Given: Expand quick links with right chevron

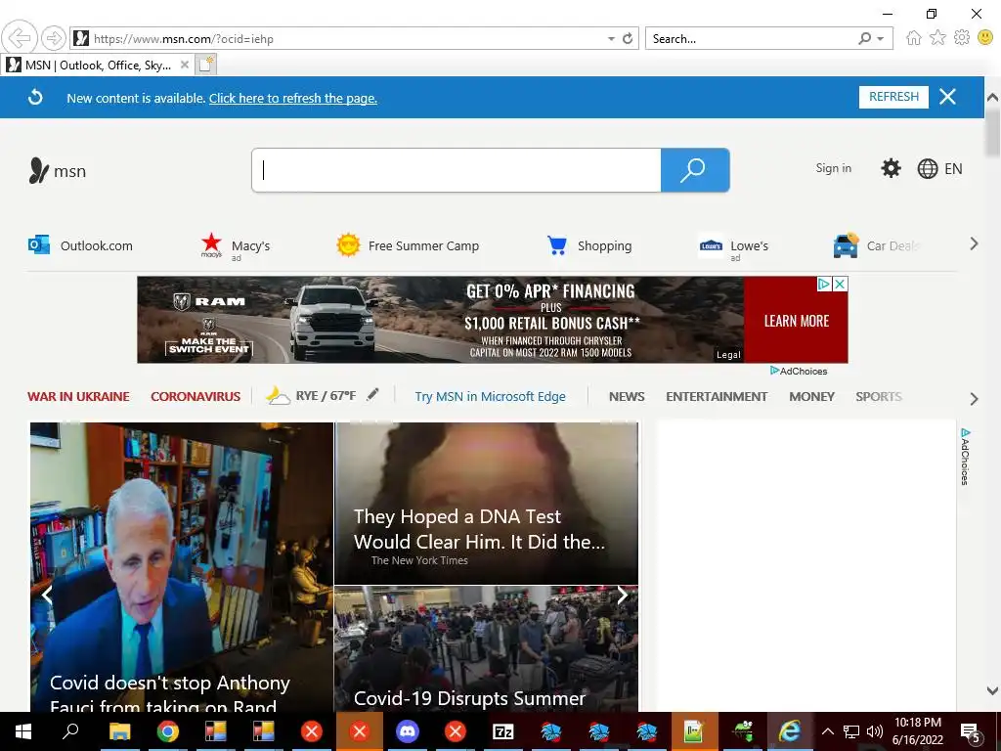Looking at the screenshot, I should pyautogui.click(x=974, y=243).
